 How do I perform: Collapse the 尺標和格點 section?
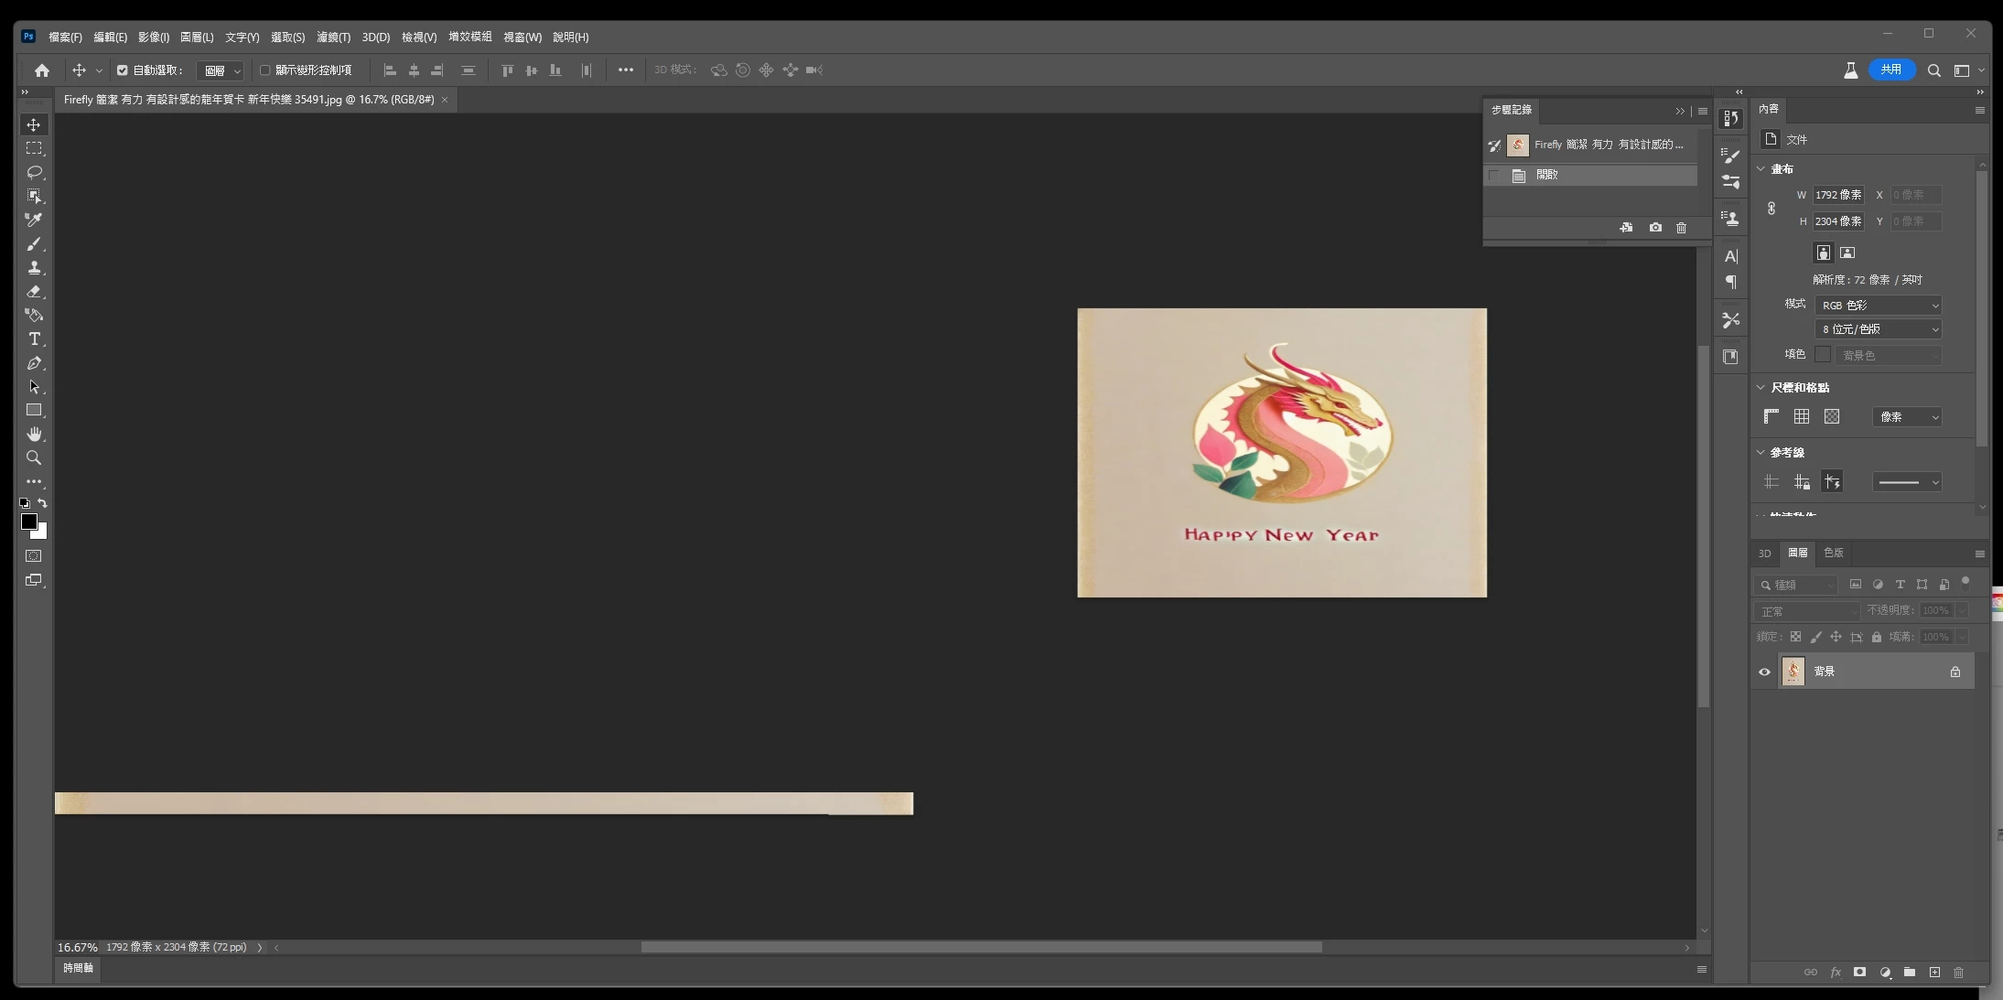click(1761, 388)
